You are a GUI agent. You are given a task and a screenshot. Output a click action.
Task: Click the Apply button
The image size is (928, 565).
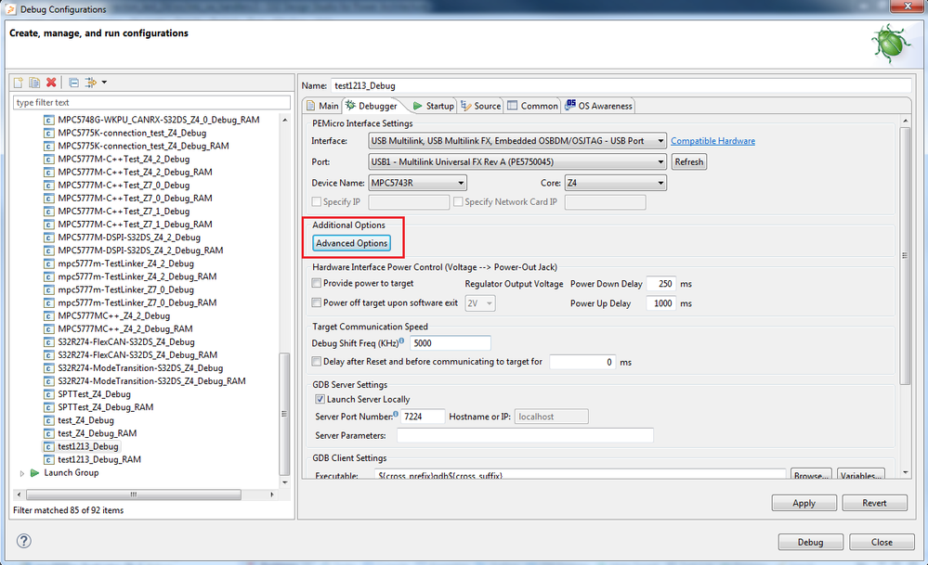coord(804,503)
